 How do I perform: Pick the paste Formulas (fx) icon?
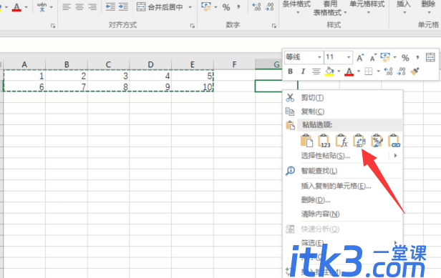(341, 140)
